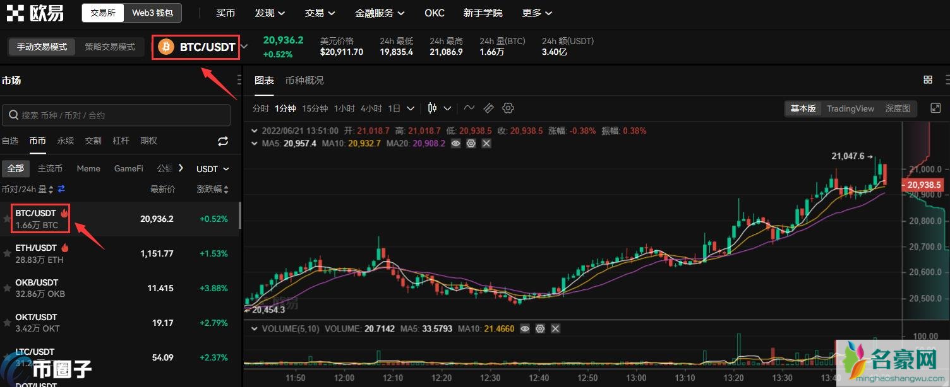
Task: Switch to 币种概况 tab
Action: coord(304,80)
